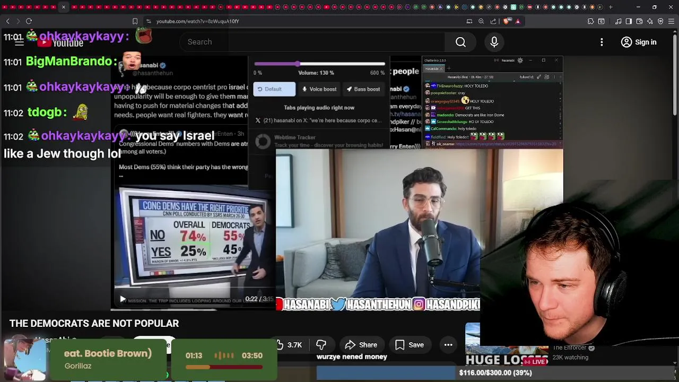Viewport: 679px width, 382px height.
Task: Select the Voice boost preset
Action: tap(319, 89)
